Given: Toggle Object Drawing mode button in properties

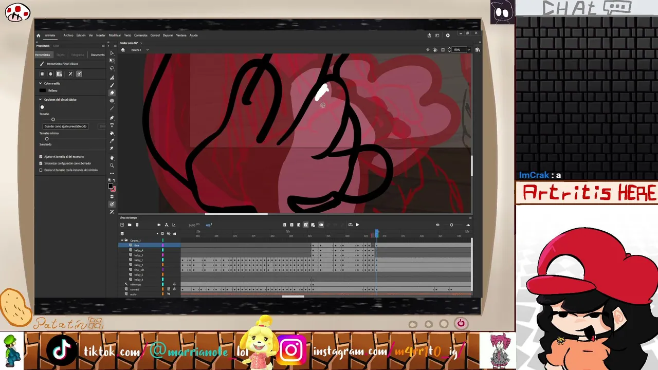Looking at the screenshot, I should [x=42, y=74].
